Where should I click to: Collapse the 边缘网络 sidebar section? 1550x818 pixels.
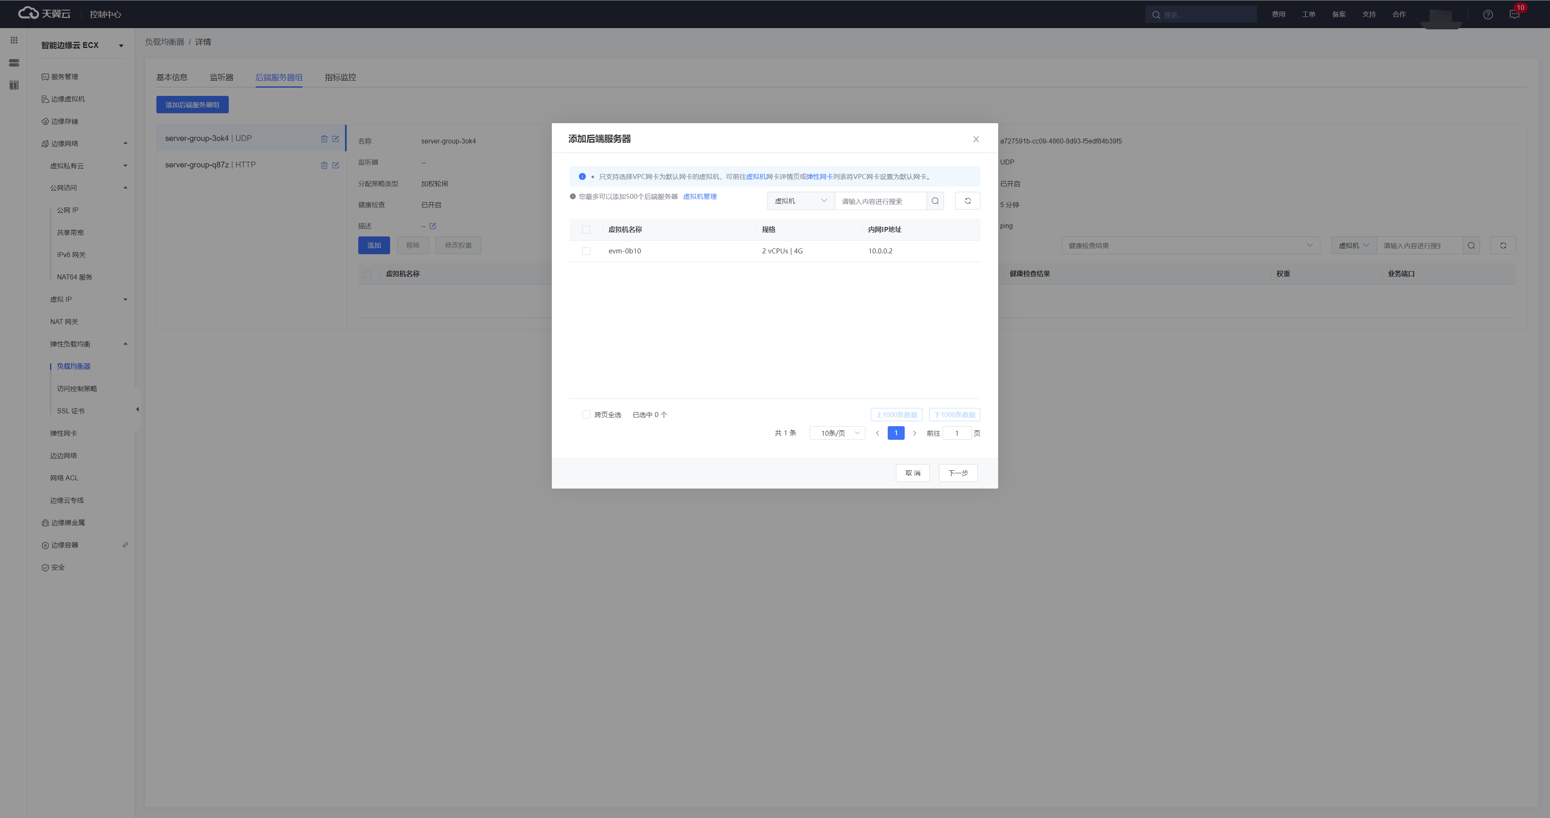(125, 143)
